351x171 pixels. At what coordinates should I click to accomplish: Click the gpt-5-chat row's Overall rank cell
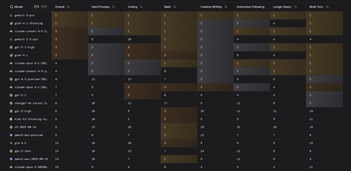(x=57, y=151)
